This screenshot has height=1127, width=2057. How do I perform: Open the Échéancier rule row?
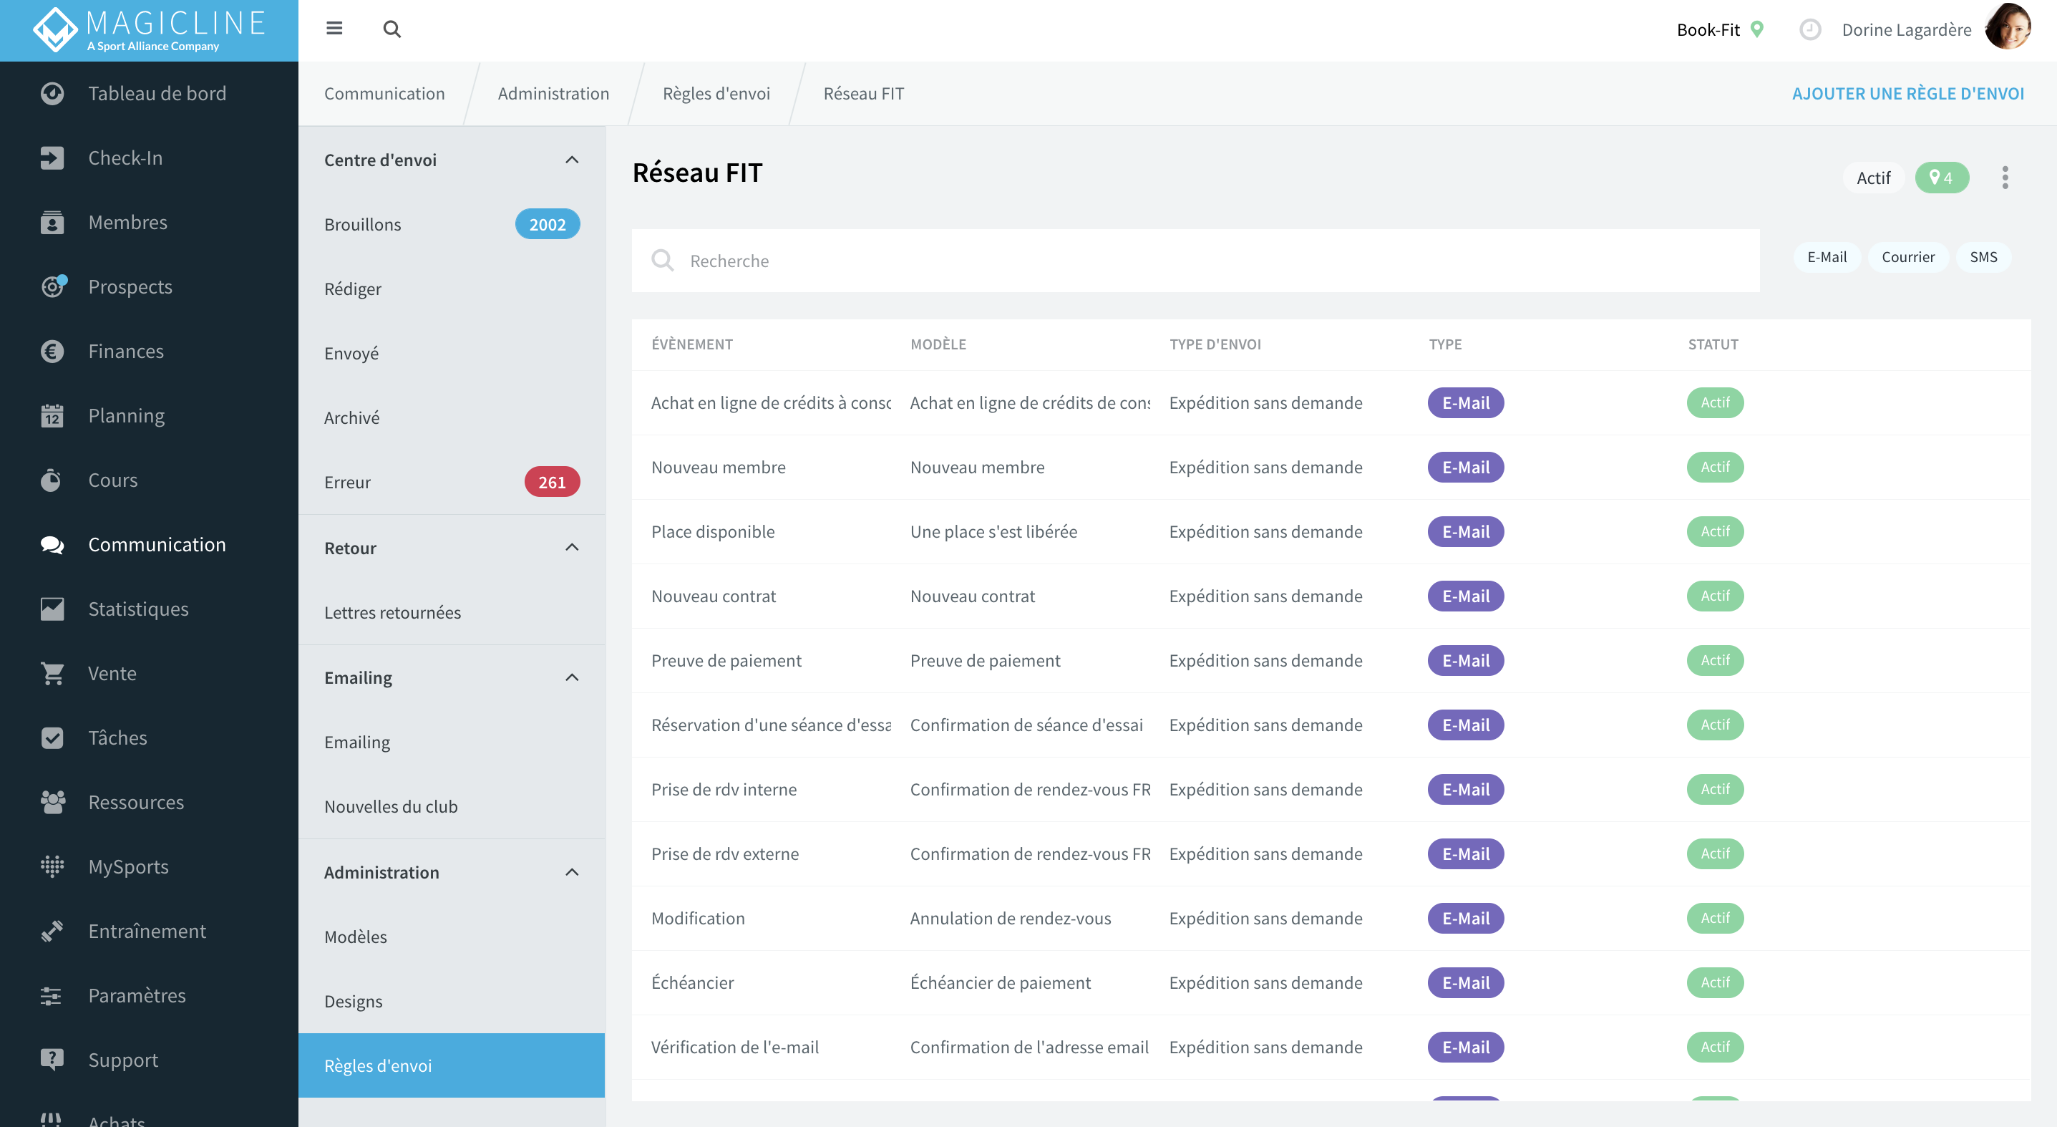[1331, 982]
